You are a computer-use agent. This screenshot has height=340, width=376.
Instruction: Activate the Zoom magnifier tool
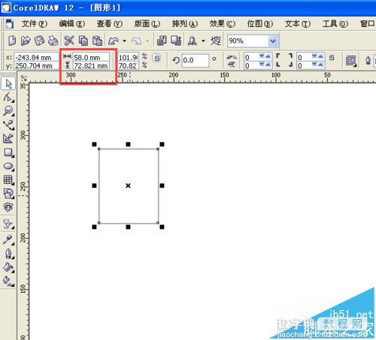8,111
